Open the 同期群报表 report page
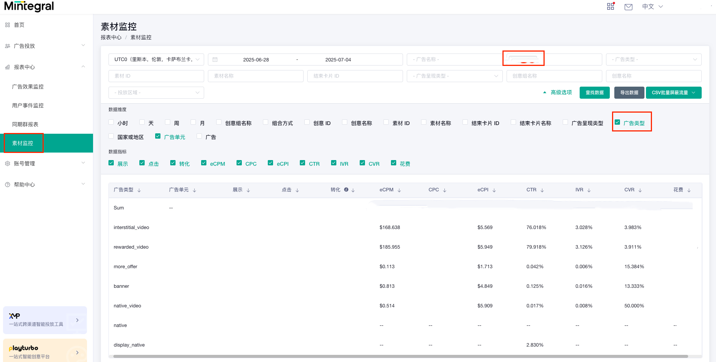The width and height of the screenshot is (716, 362). [x=25, y=124]
